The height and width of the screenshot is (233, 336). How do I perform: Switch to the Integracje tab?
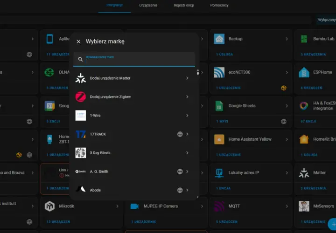[x=114, y=5]
